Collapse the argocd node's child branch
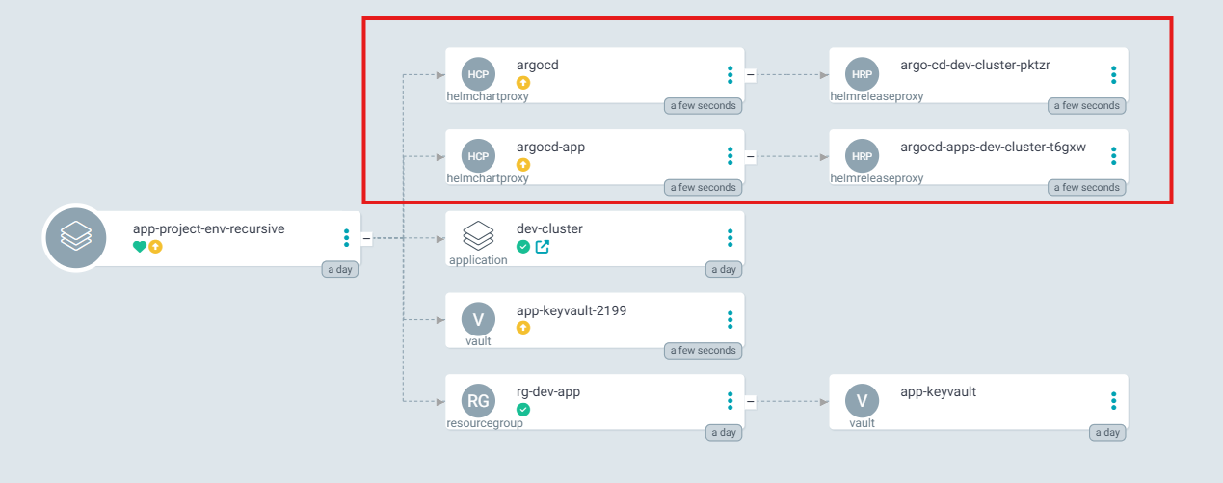This screenshot has height=483, width=1223. point(750,74)
